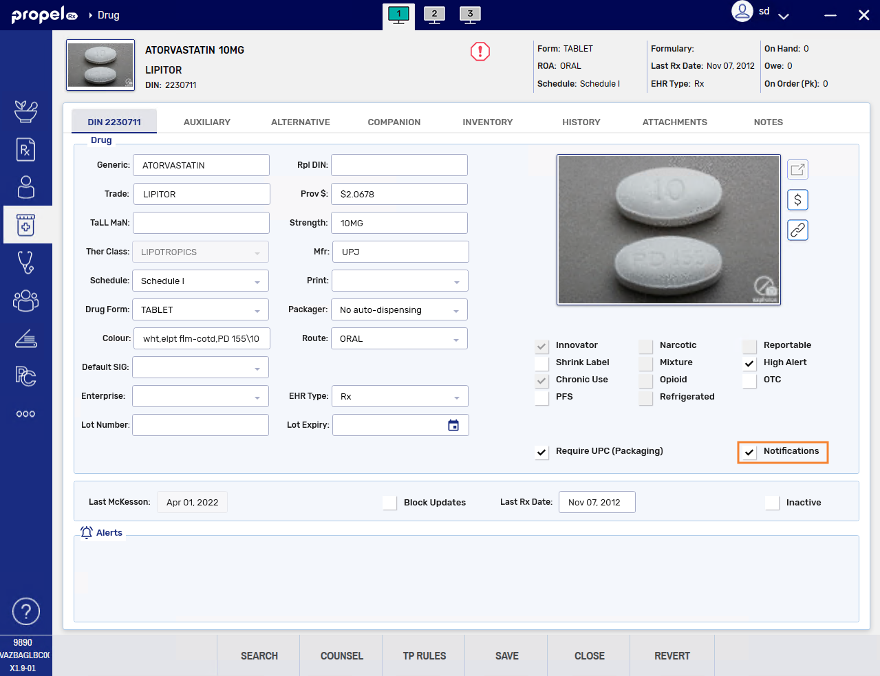Image resolution: width=880 pixels, height=676 pixels.
Task: Switch to workspace monitor 2
Action: coord(435,14)
